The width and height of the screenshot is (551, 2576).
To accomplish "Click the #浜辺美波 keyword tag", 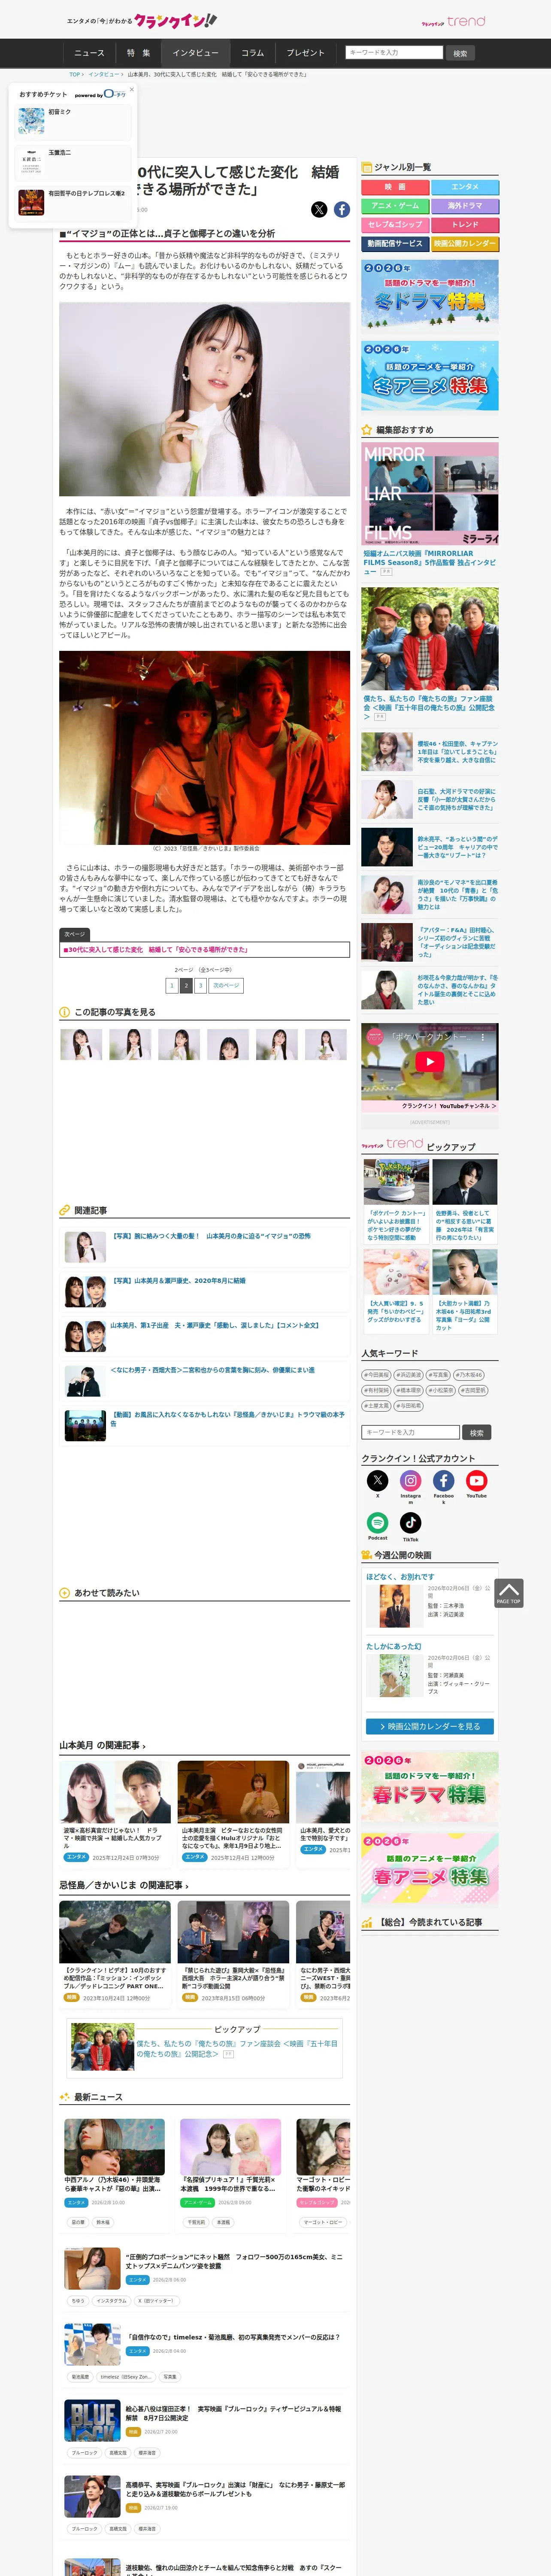I will 409,1375.
